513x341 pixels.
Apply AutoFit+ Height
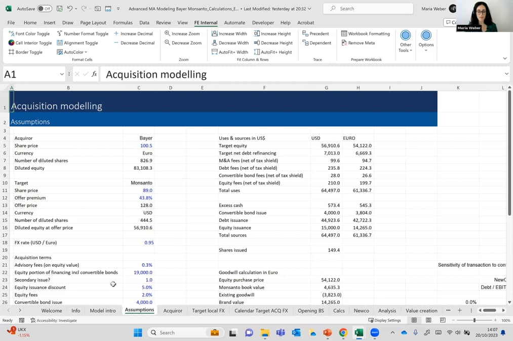[273, 52]
